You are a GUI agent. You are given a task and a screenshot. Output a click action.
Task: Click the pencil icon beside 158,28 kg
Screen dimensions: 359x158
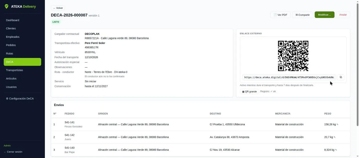coord(337,125)
